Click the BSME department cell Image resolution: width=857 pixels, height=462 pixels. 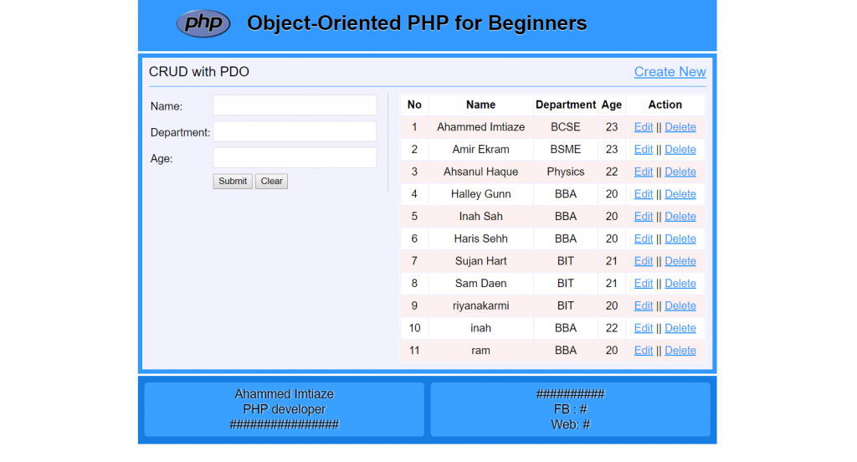pos(566,149)
